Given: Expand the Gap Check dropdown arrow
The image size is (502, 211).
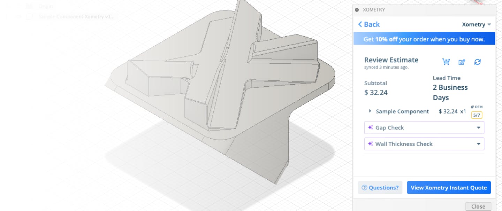Looking at the screenshot, I should point(479,128).
